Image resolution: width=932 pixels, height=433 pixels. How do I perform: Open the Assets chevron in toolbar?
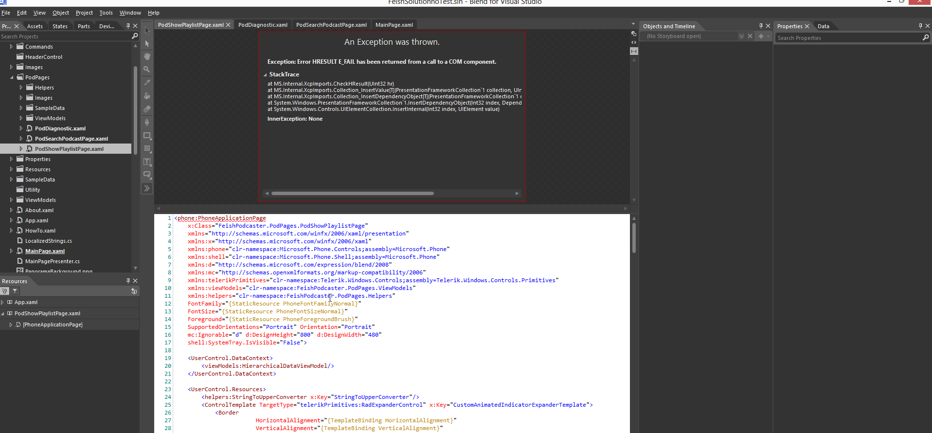click(x=147, y=188)
